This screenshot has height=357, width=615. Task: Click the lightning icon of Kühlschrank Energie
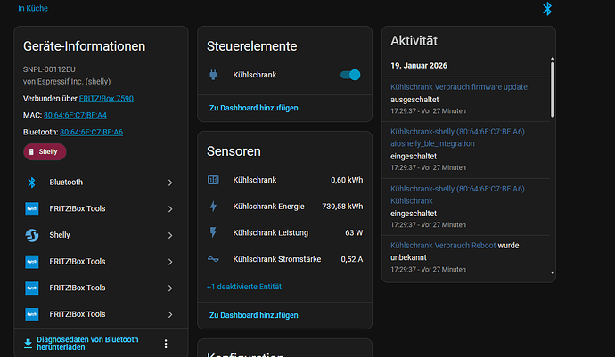pyautogui.click(x=213, y=207)
